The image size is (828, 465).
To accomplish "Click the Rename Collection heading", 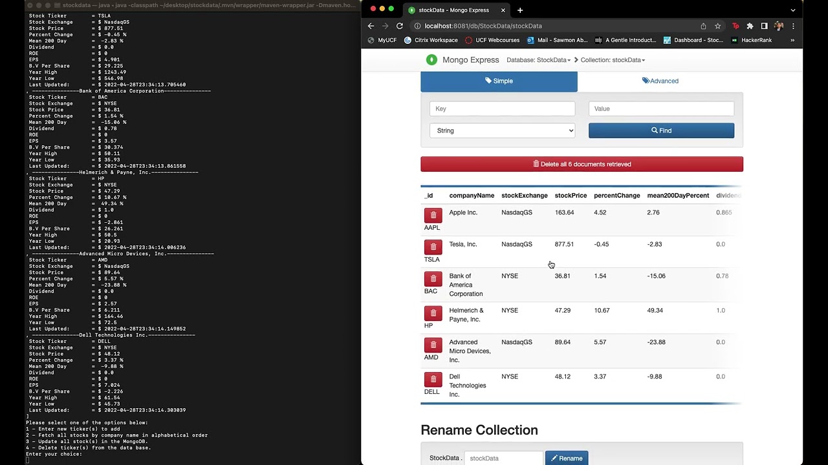I will (479, 430).
